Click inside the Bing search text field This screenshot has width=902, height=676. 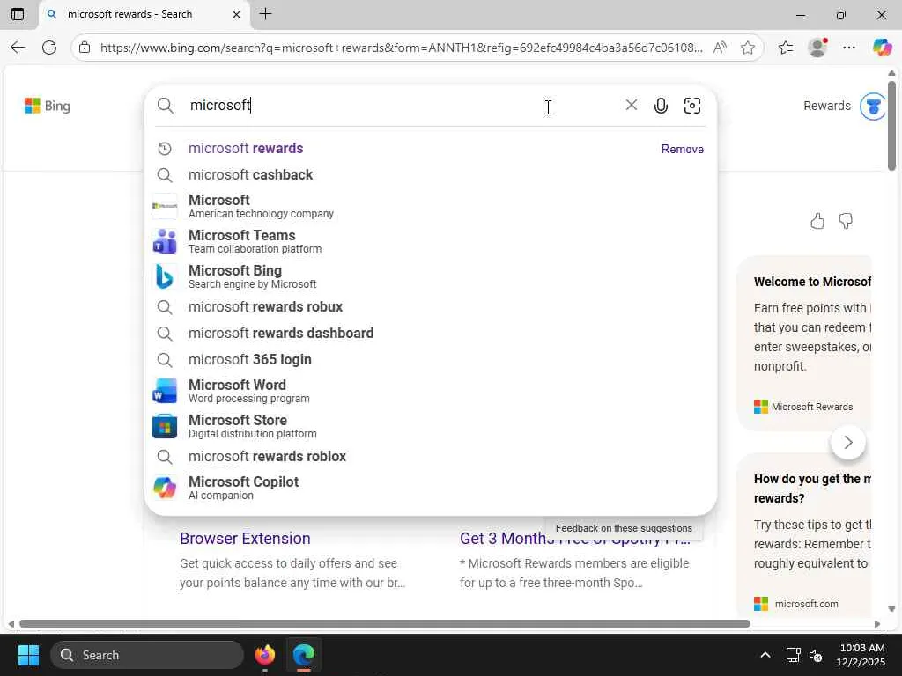[x=403, y=106]
